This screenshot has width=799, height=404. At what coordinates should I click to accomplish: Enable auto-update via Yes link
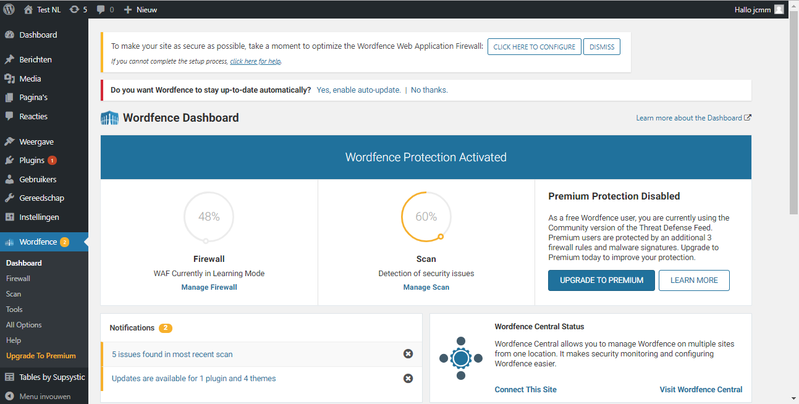pyautogui.click(x=358, y=90)
